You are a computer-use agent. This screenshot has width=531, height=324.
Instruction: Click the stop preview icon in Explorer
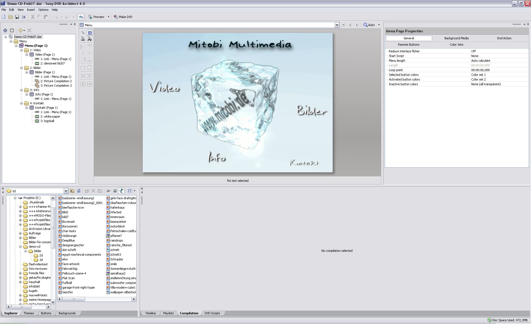click(x=115, y=191)
